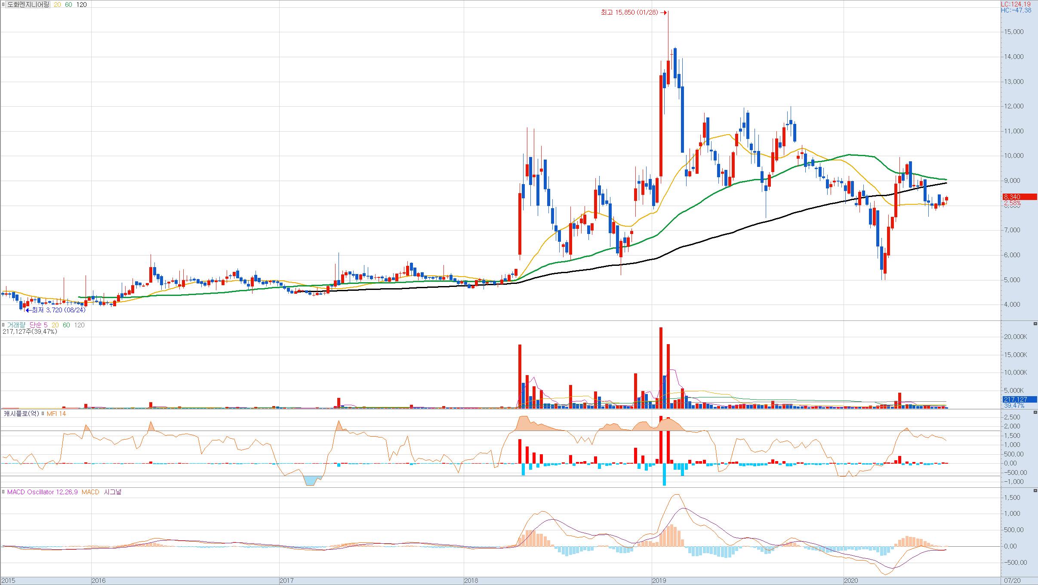Click the small handle beside 거래량 label
The height and width of the screenshot is (585, 1038).
tap(3, 325)
